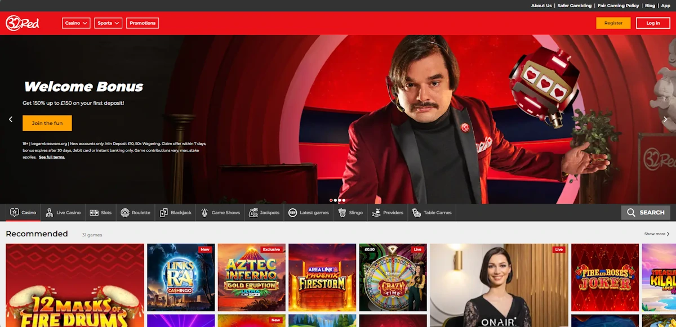Click the Register button
The height and width of the screenshot is (327, 676).
(613, 23)
